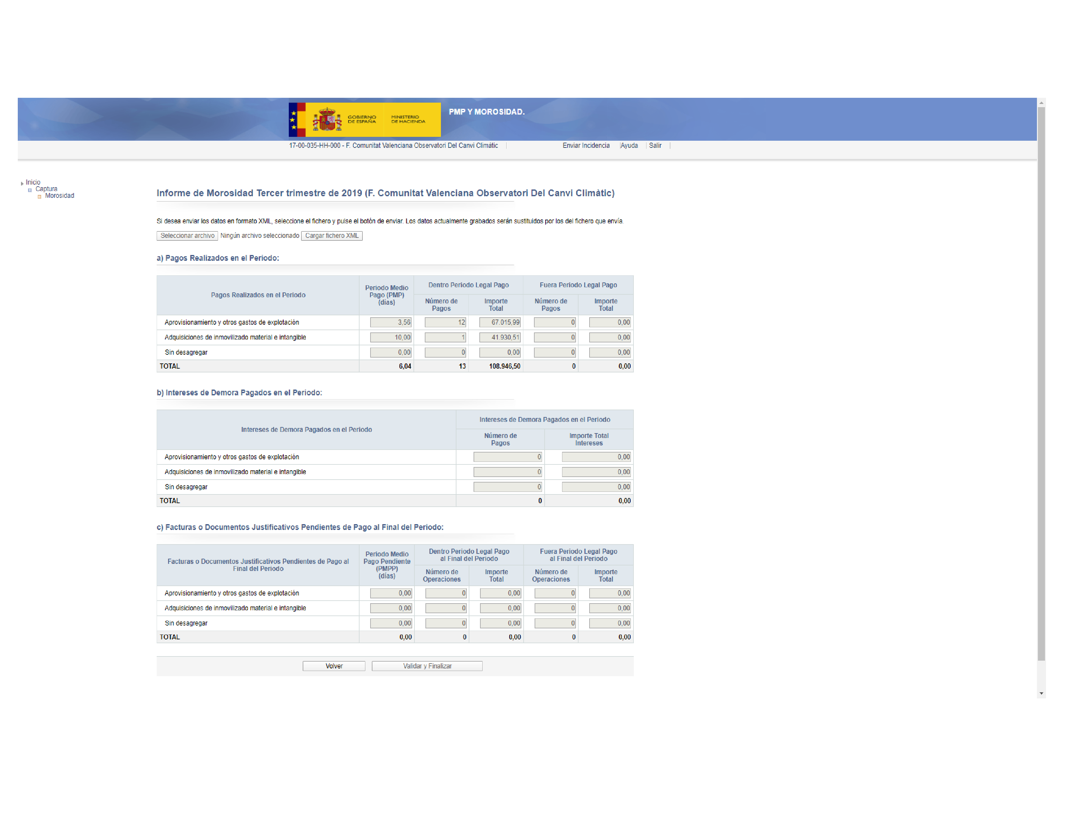1066x823 pixels.
Task: Click heading 'b) Intereses de Demora Pagados en el Periodo:'
Action: pyautogui.click(x=239, y=392)
